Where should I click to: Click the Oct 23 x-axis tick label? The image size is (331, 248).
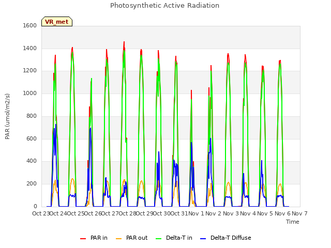(41, 213)
